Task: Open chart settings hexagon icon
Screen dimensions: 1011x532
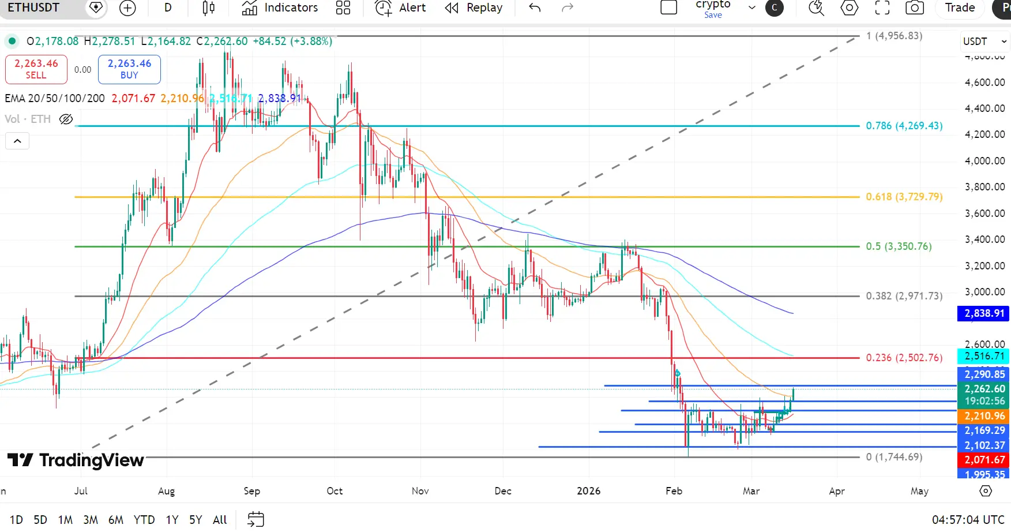Action: pyautogui.click(x=849, y=8)
